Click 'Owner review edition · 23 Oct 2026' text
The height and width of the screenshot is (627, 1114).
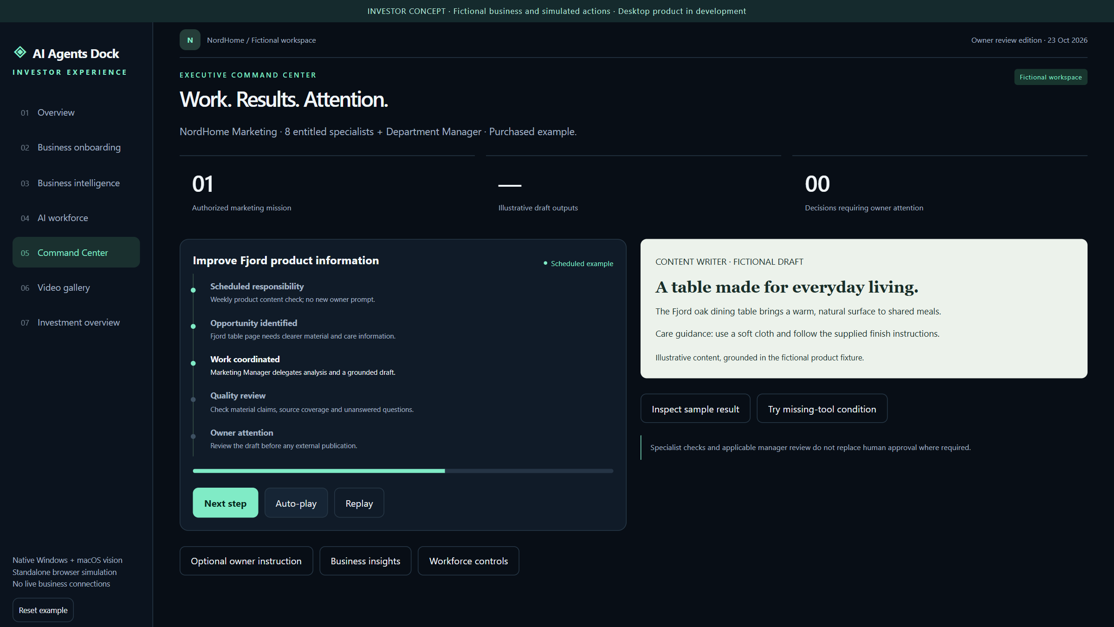coord(1029,40)
